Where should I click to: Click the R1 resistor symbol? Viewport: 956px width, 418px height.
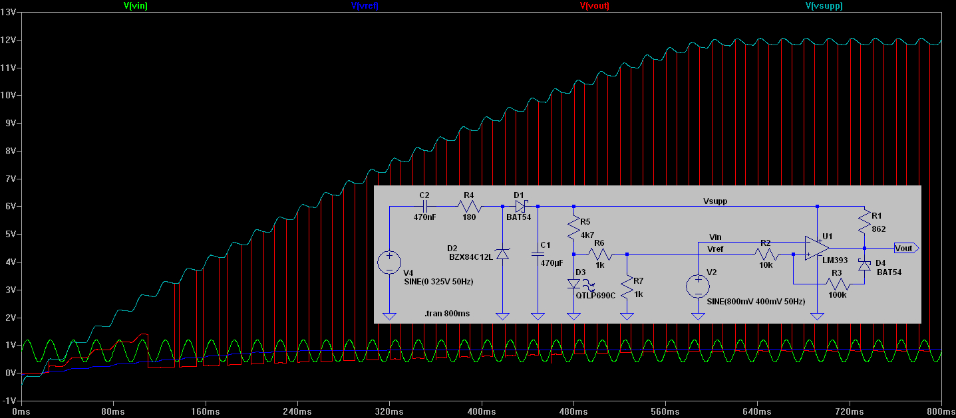click(x=864, y=223)
